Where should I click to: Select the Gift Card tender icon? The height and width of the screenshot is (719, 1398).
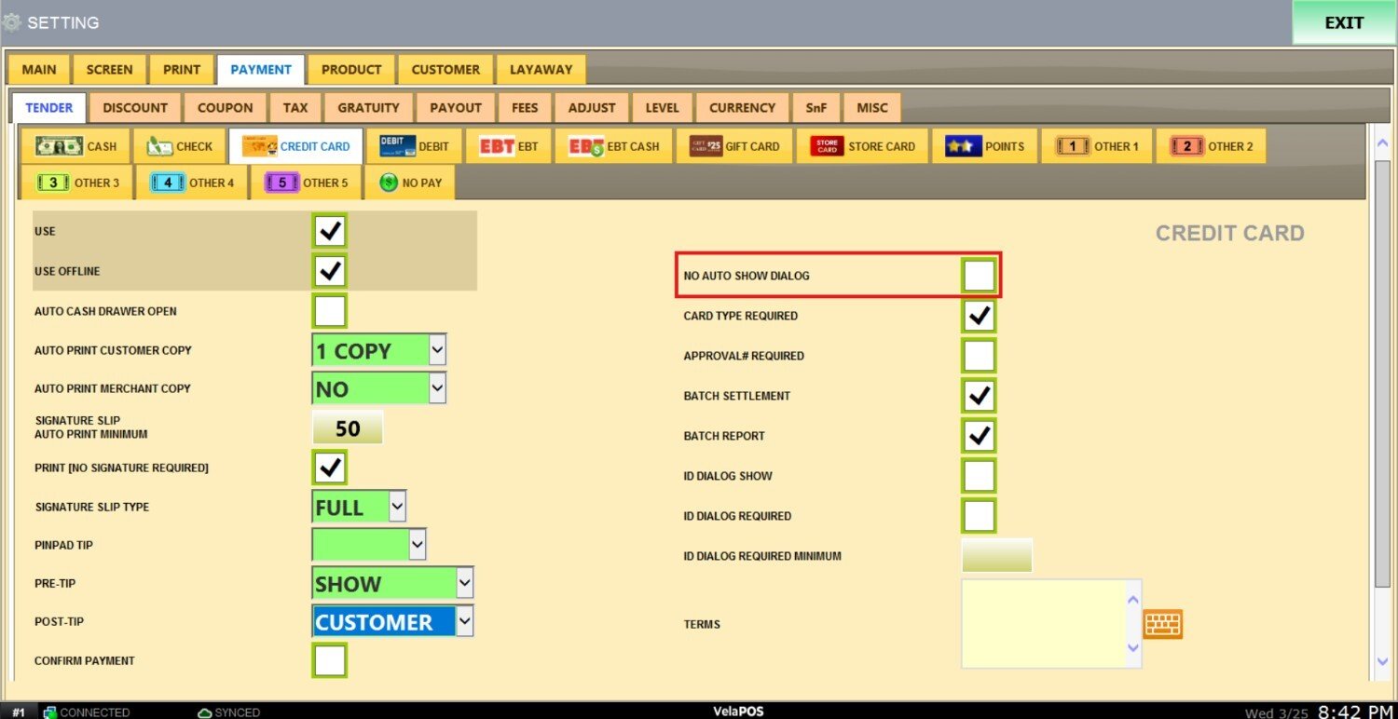coord(706,146)
